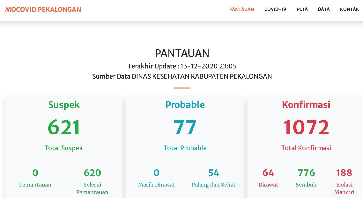The image size is (363, 198).
Task: Click the MOCOVID PEKALONGAN site logo
Action: click(x=43, y=10)
